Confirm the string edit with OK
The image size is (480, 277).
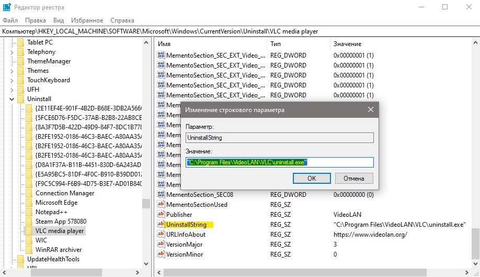(x=312, y=179)
